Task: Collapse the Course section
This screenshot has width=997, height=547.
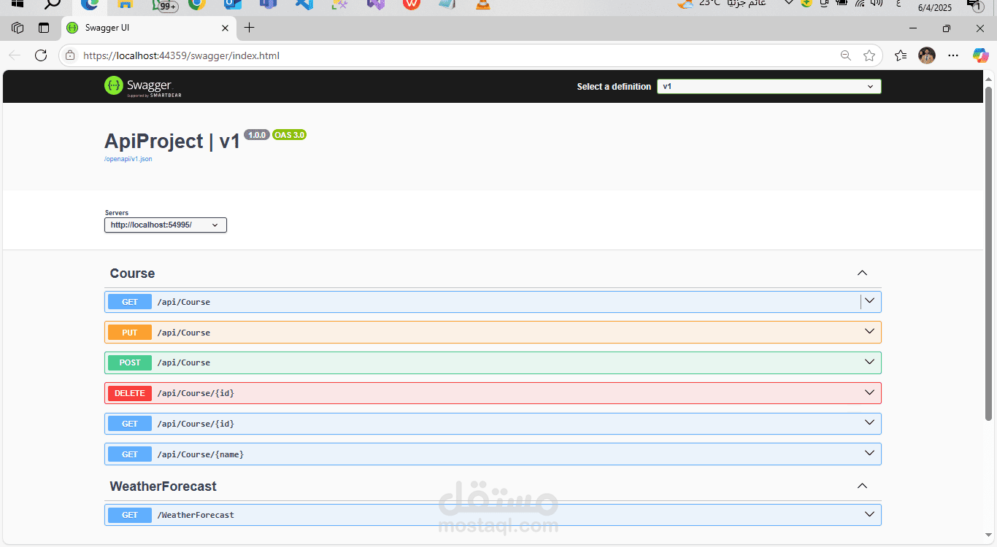Action: [x=862, y=273]
